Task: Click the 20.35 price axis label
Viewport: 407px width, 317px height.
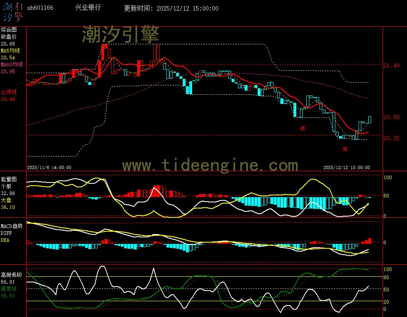Action: click(391, 139)
